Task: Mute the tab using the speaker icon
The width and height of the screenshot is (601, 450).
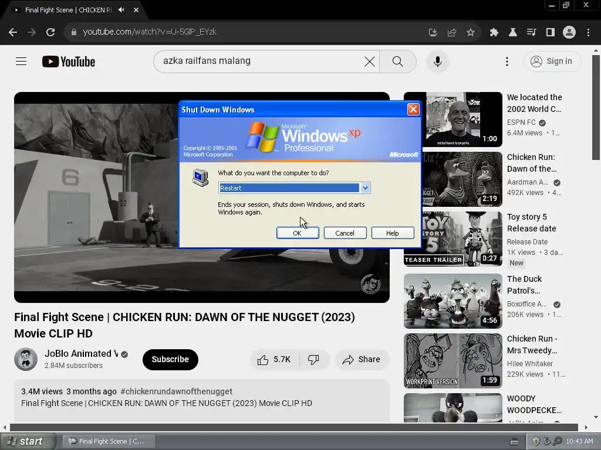Action: 121,10
